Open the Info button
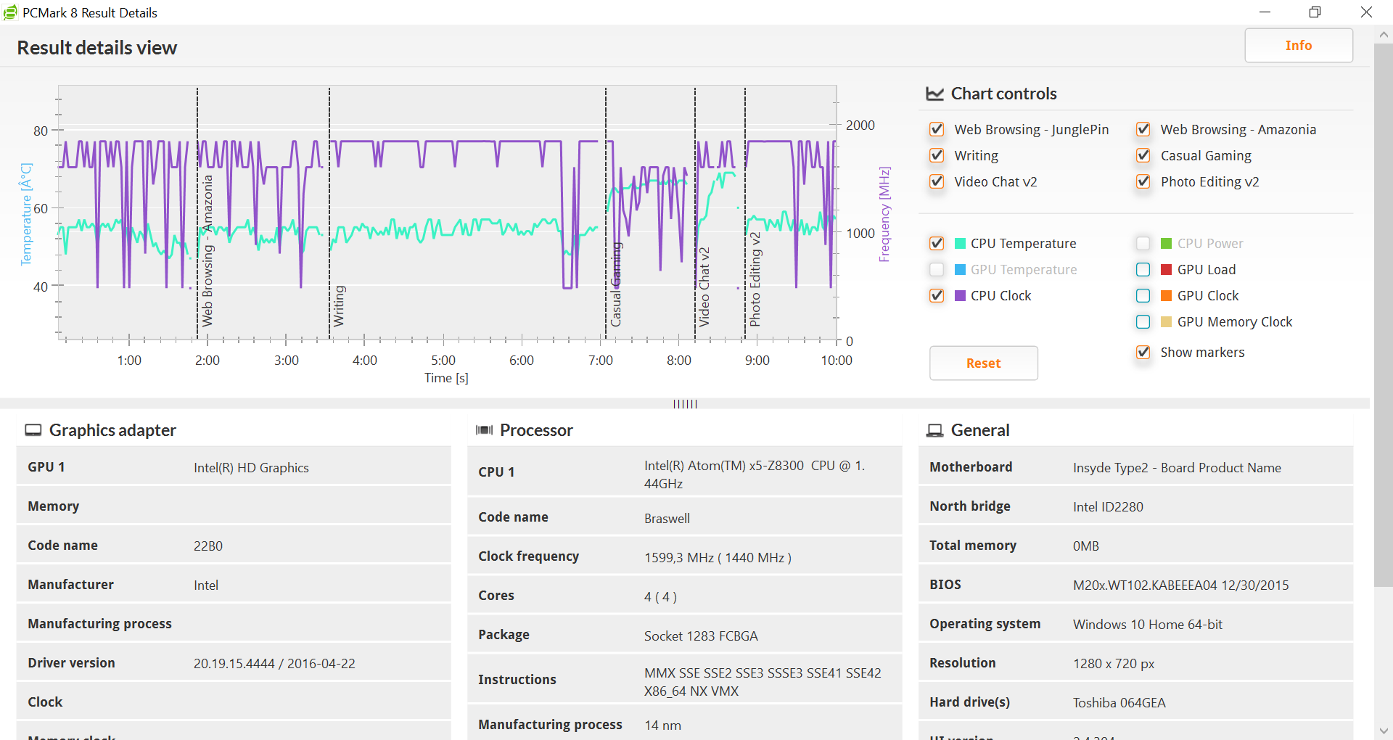Image resolution: width=1393 pixels, height=740 pixels. click(1298, 46)
